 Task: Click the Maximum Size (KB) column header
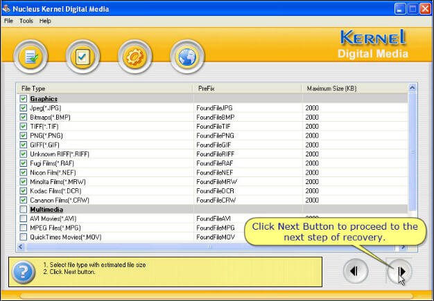point(355,89)
